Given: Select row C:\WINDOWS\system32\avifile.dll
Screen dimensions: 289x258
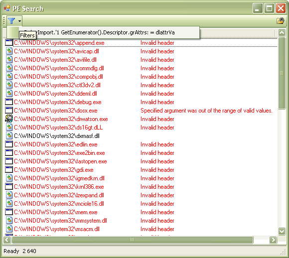Looking at the screenshot, I should [x=141, y=60].
